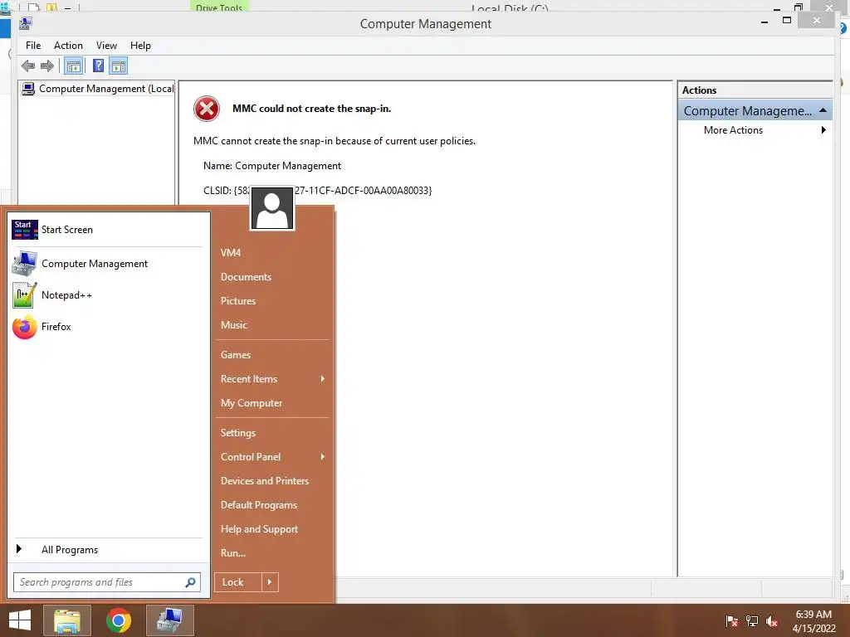Click the Windows Start button on taskbar
Viewport: 850px width, 637px height.
pyautogui.click(x=20, y=620)
